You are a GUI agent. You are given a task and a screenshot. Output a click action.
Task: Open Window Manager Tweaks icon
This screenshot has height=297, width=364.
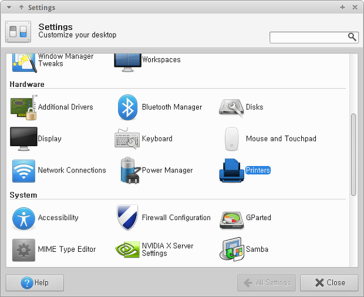pyautogui.click(x=25, y=63)
